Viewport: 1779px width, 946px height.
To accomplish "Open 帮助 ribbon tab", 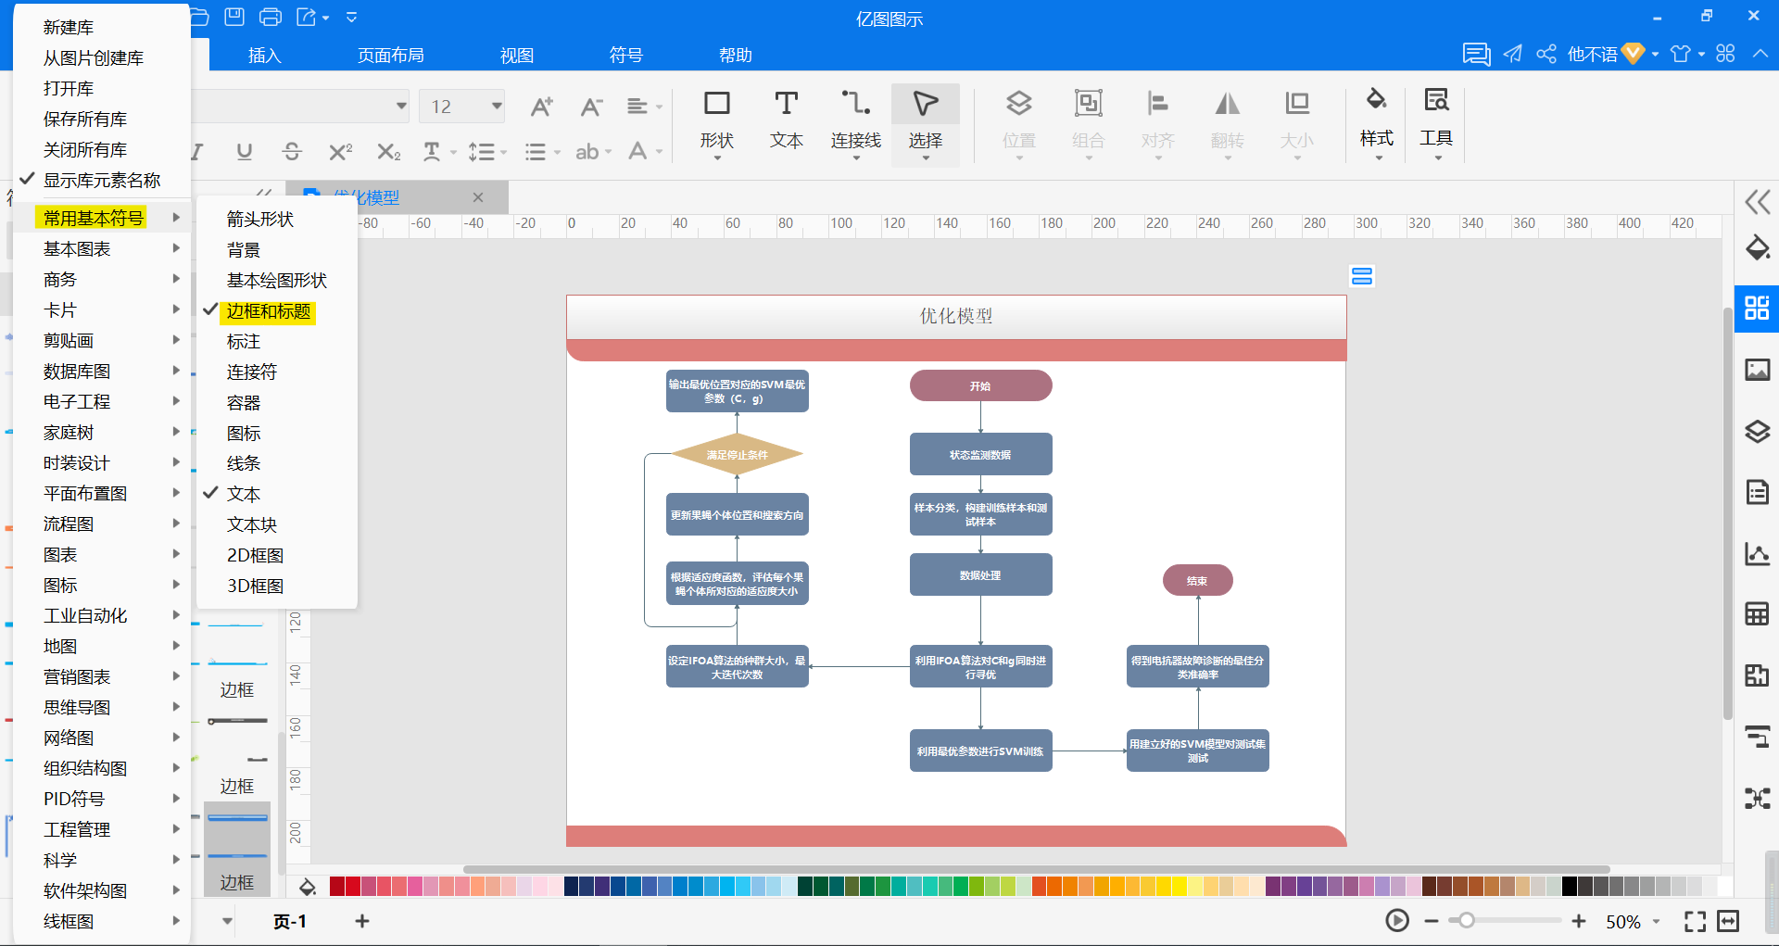I will click(736, 55).
